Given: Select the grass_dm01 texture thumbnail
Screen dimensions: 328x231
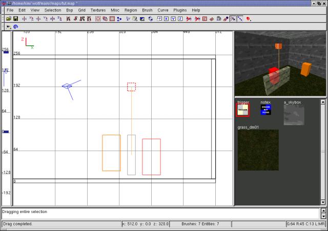Looking at the screenshot, I should (x=258, y=150).
